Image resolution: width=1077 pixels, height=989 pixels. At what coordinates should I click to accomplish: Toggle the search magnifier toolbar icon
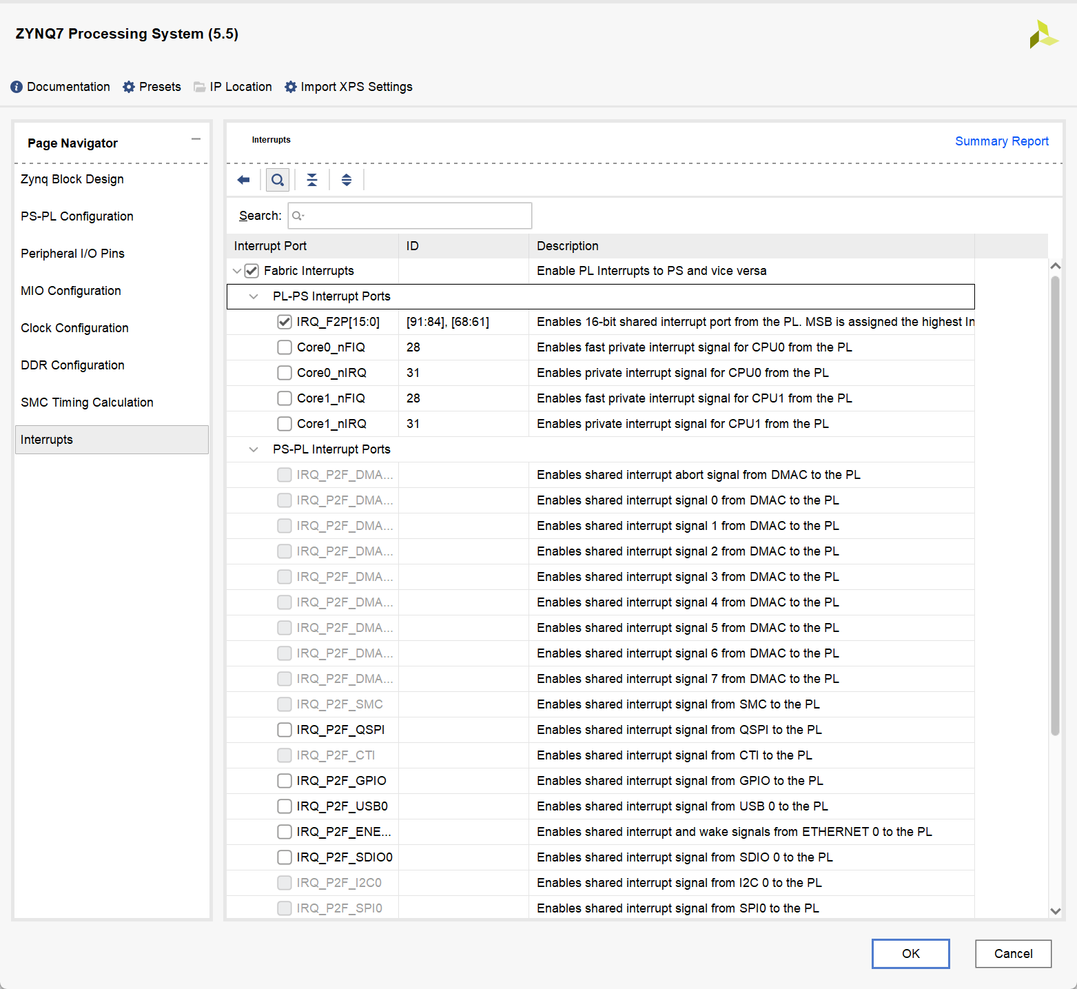(278, 180)
